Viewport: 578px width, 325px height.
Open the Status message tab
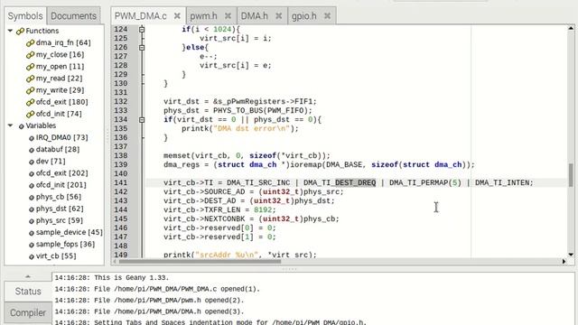pos(28,291)
